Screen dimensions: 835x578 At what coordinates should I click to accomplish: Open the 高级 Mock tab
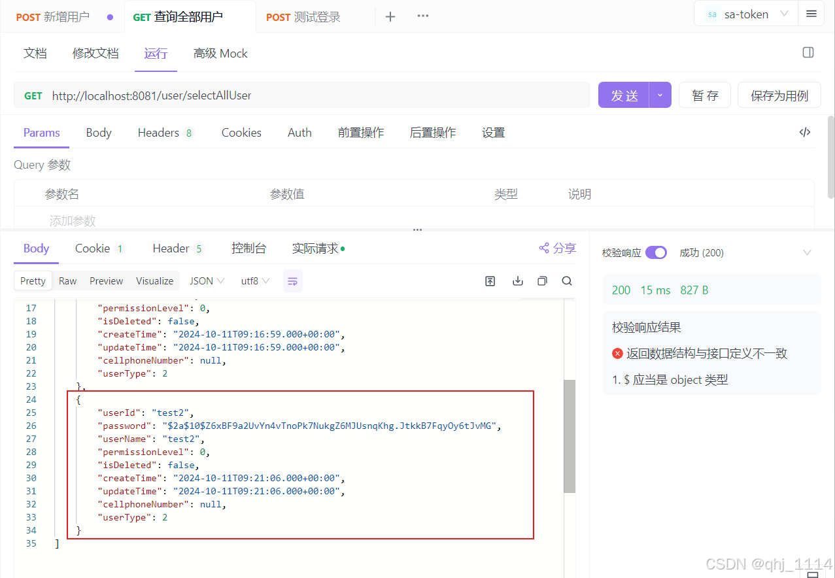point(220,54)
